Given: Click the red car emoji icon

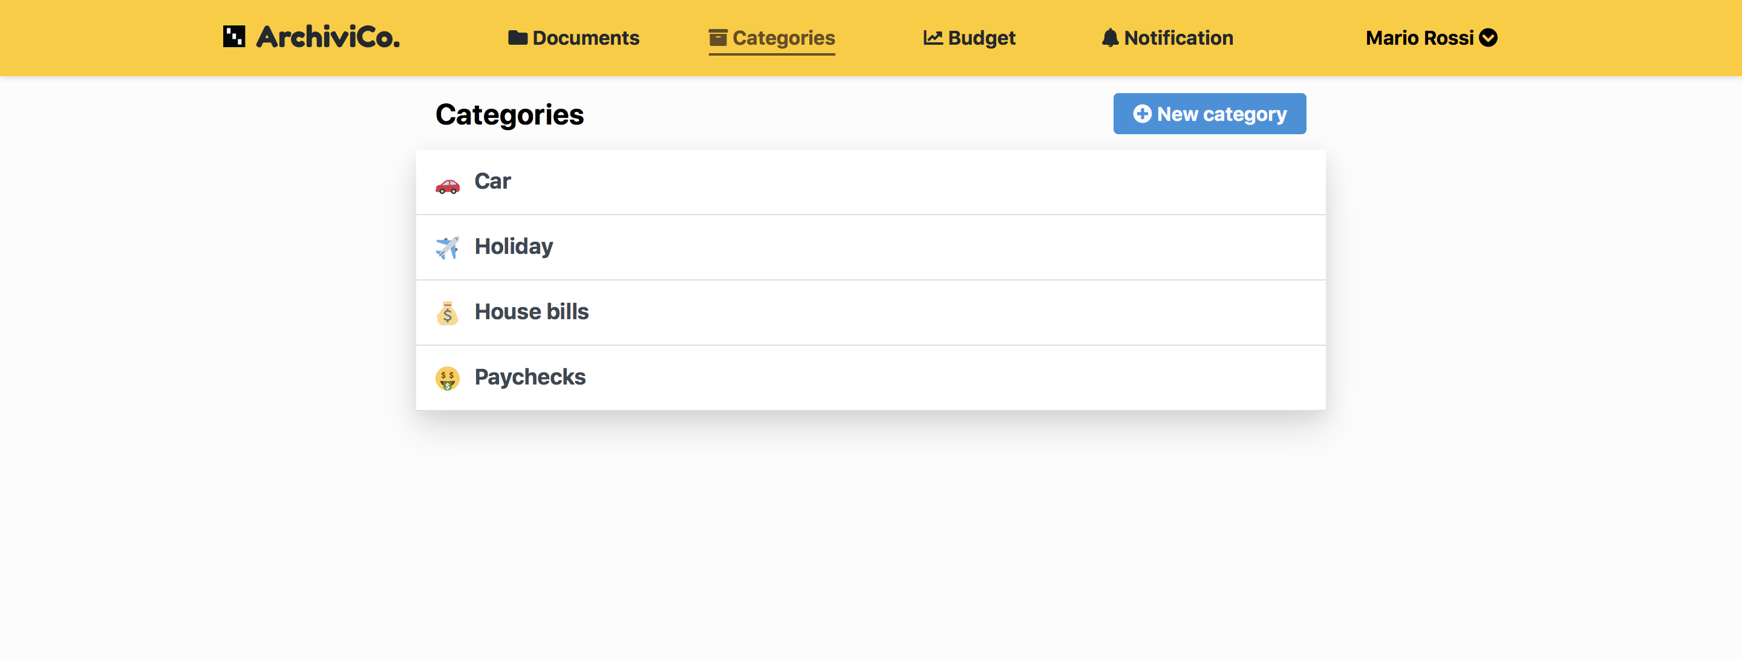Looking at the screenshot, I should (x=447, y=185).
